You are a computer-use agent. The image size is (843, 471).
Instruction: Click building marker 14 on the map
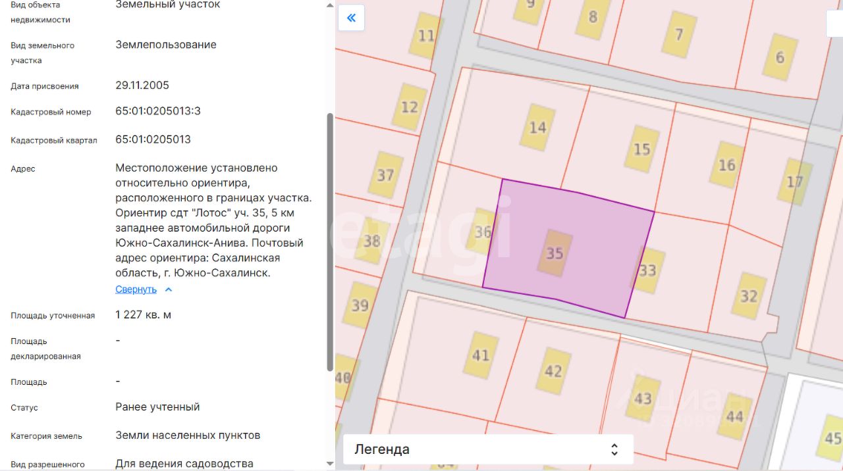click(537, 127)
